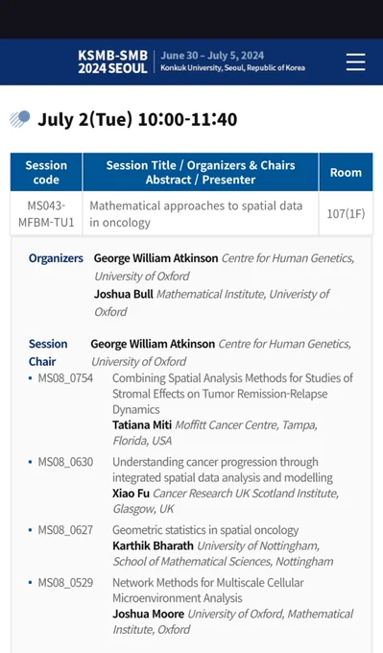Select presenter name Karthik Bharath
The image size is (383, 653).
[x=153, y=545]
